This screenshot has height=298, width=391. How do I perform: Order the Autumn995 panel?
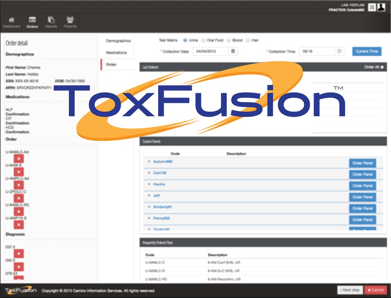362,163
